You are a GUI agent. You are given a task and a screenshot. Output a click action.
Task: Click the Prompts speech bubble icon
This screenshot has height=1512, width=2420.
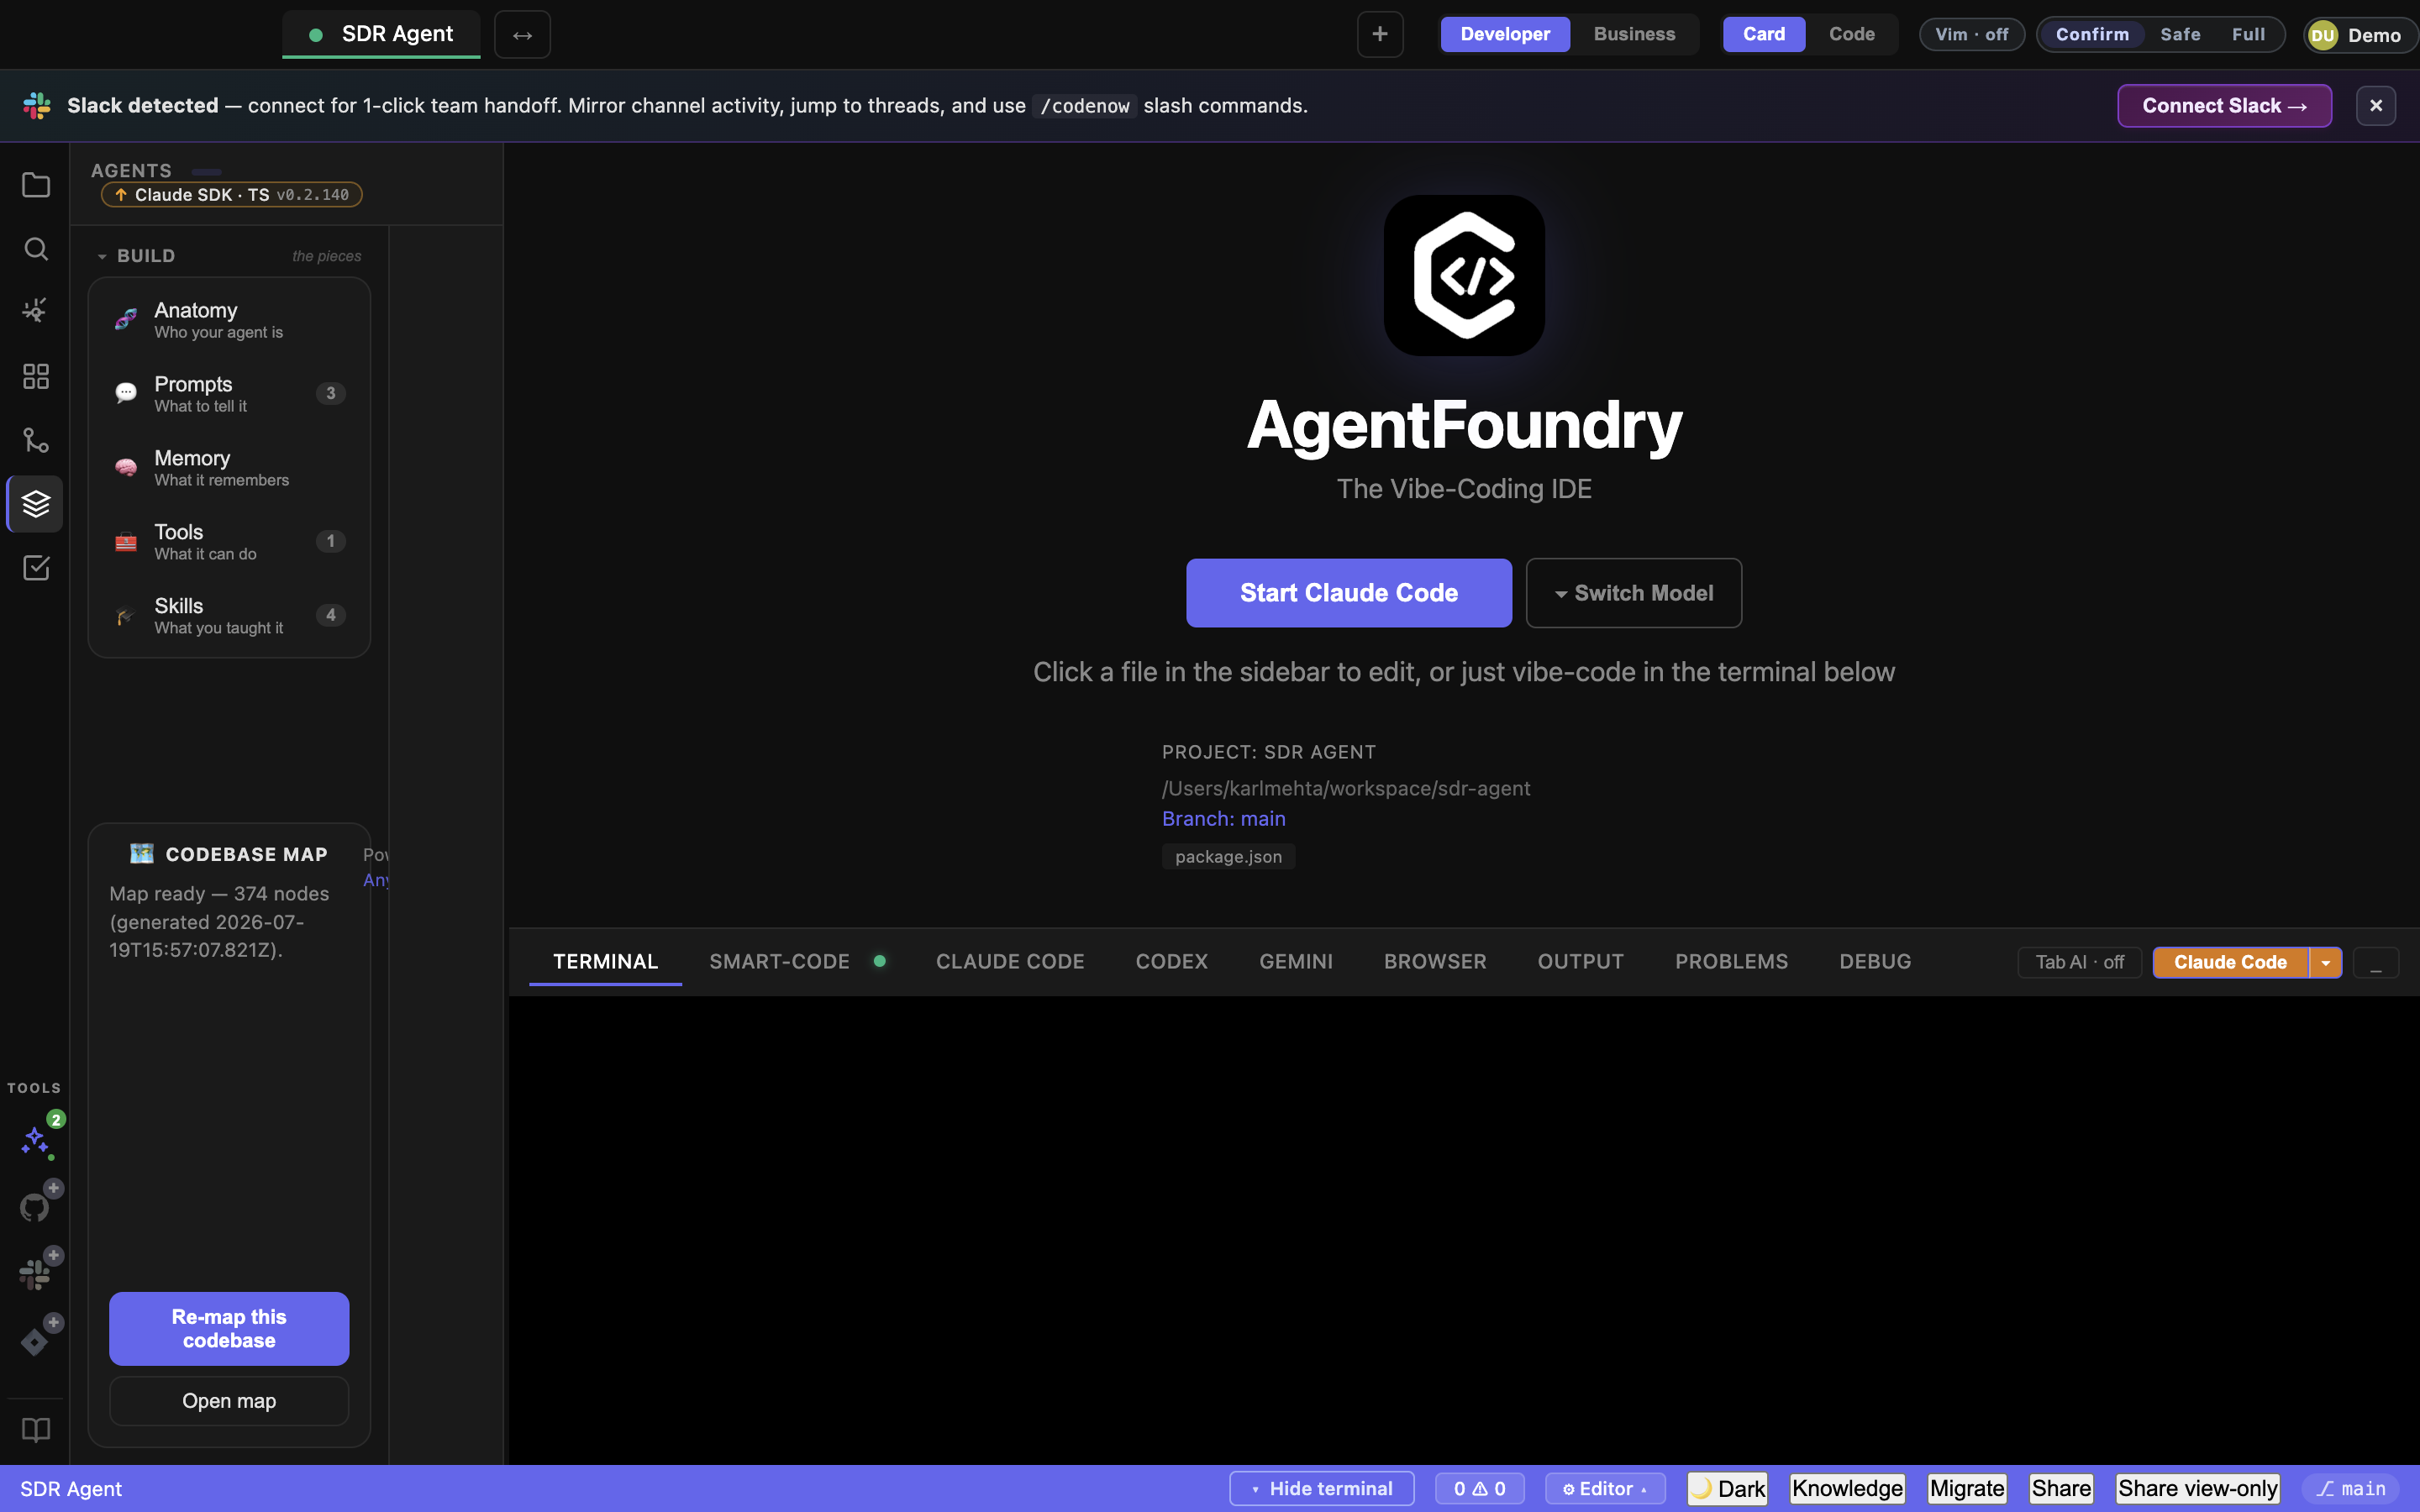click(126, 393)
